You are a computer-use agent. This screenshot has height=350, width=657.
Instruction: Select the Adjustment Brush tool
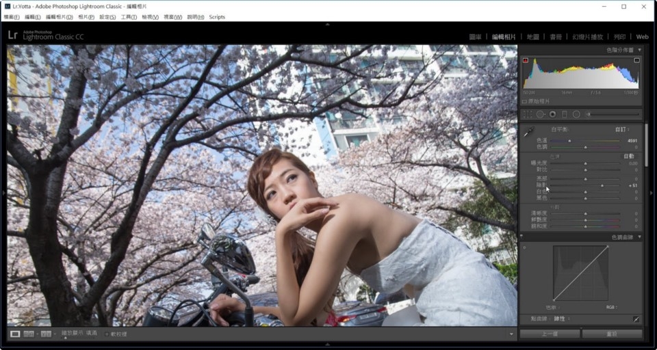[x=589, y=114]
